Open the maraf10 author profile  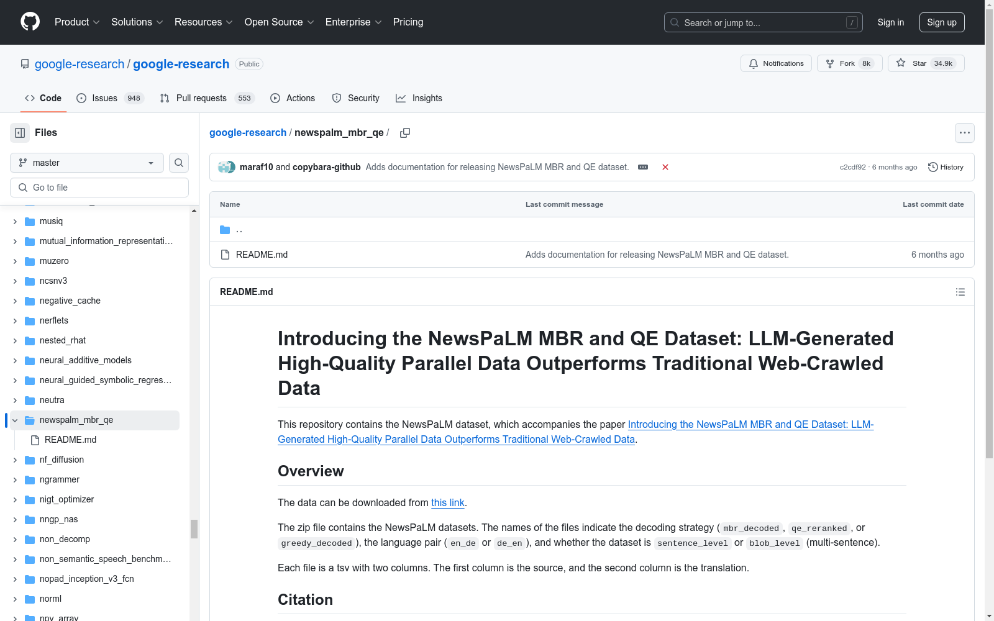[x=256, y=167]
